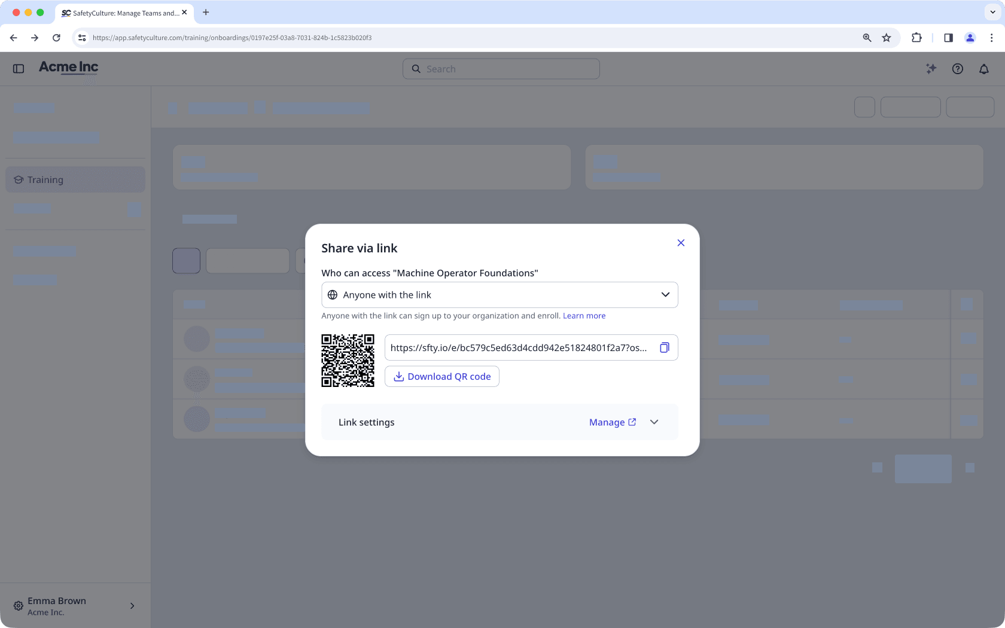
Task: Open the browser extensions puzzle icon
Action: (916, 37)
